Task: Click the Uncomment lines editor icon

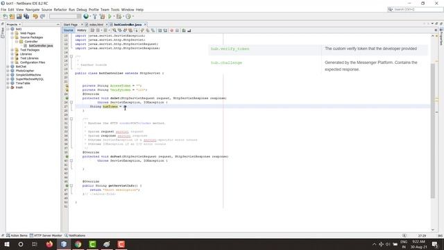Action: [189, 31]
